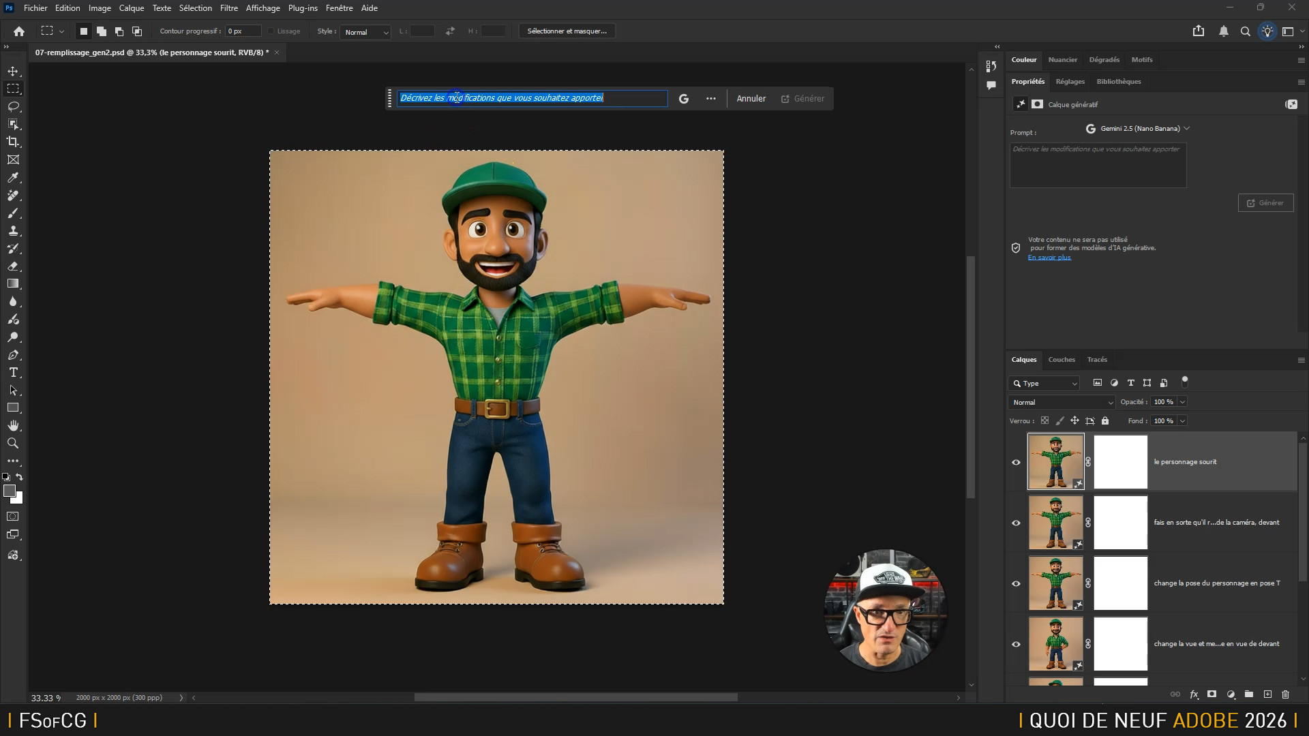1309x736 pixels.
Task: Open the Filtre menu
Action: click(x=228, y=8)
